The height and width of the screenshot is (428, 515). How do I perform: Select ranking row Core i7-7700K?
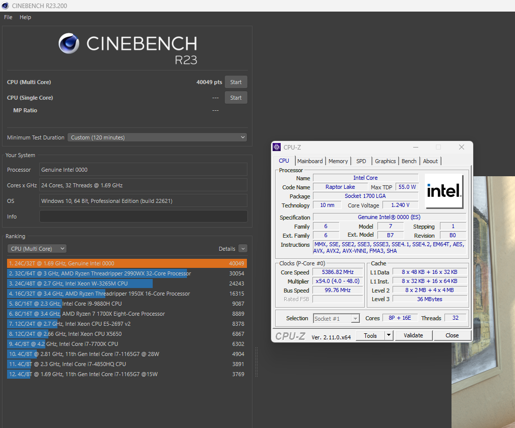point(127,344)
